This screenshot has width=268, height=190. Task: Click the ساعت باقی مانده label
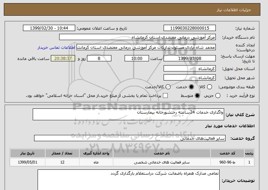[33, 59]
